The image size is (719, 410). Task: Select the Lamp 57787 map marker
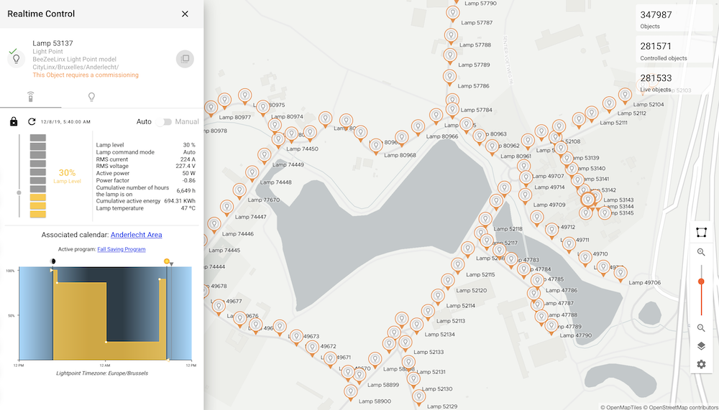(452, 14)
